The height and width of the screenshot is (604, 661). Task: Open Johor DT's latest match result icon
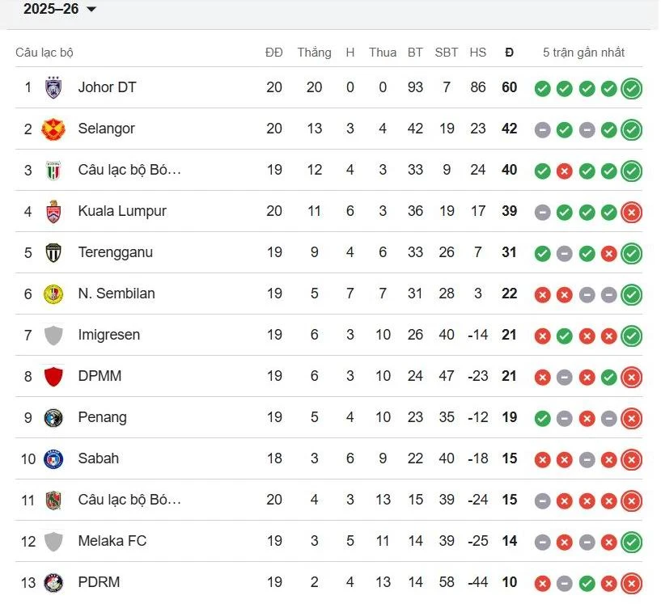[x=632, y=88]
